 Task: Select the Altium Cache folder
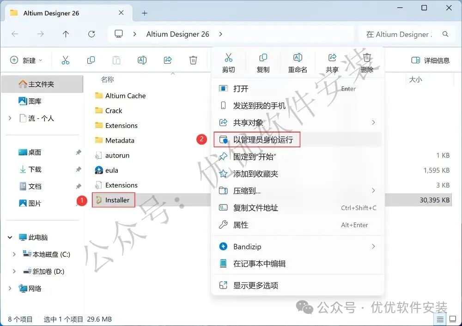coord(120,96)
